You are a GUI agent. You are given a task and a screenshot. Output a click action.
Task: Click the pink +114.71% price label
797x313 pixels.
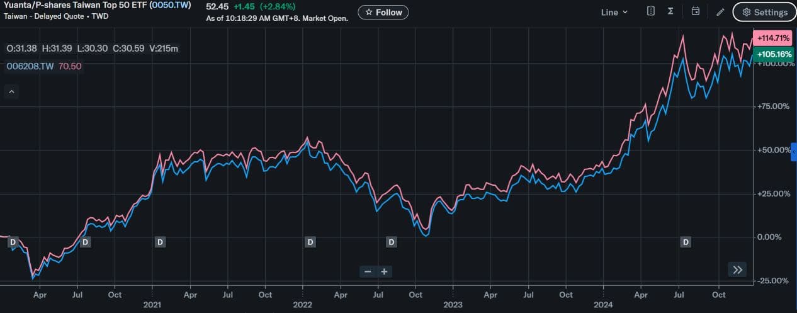pos(773,38)
